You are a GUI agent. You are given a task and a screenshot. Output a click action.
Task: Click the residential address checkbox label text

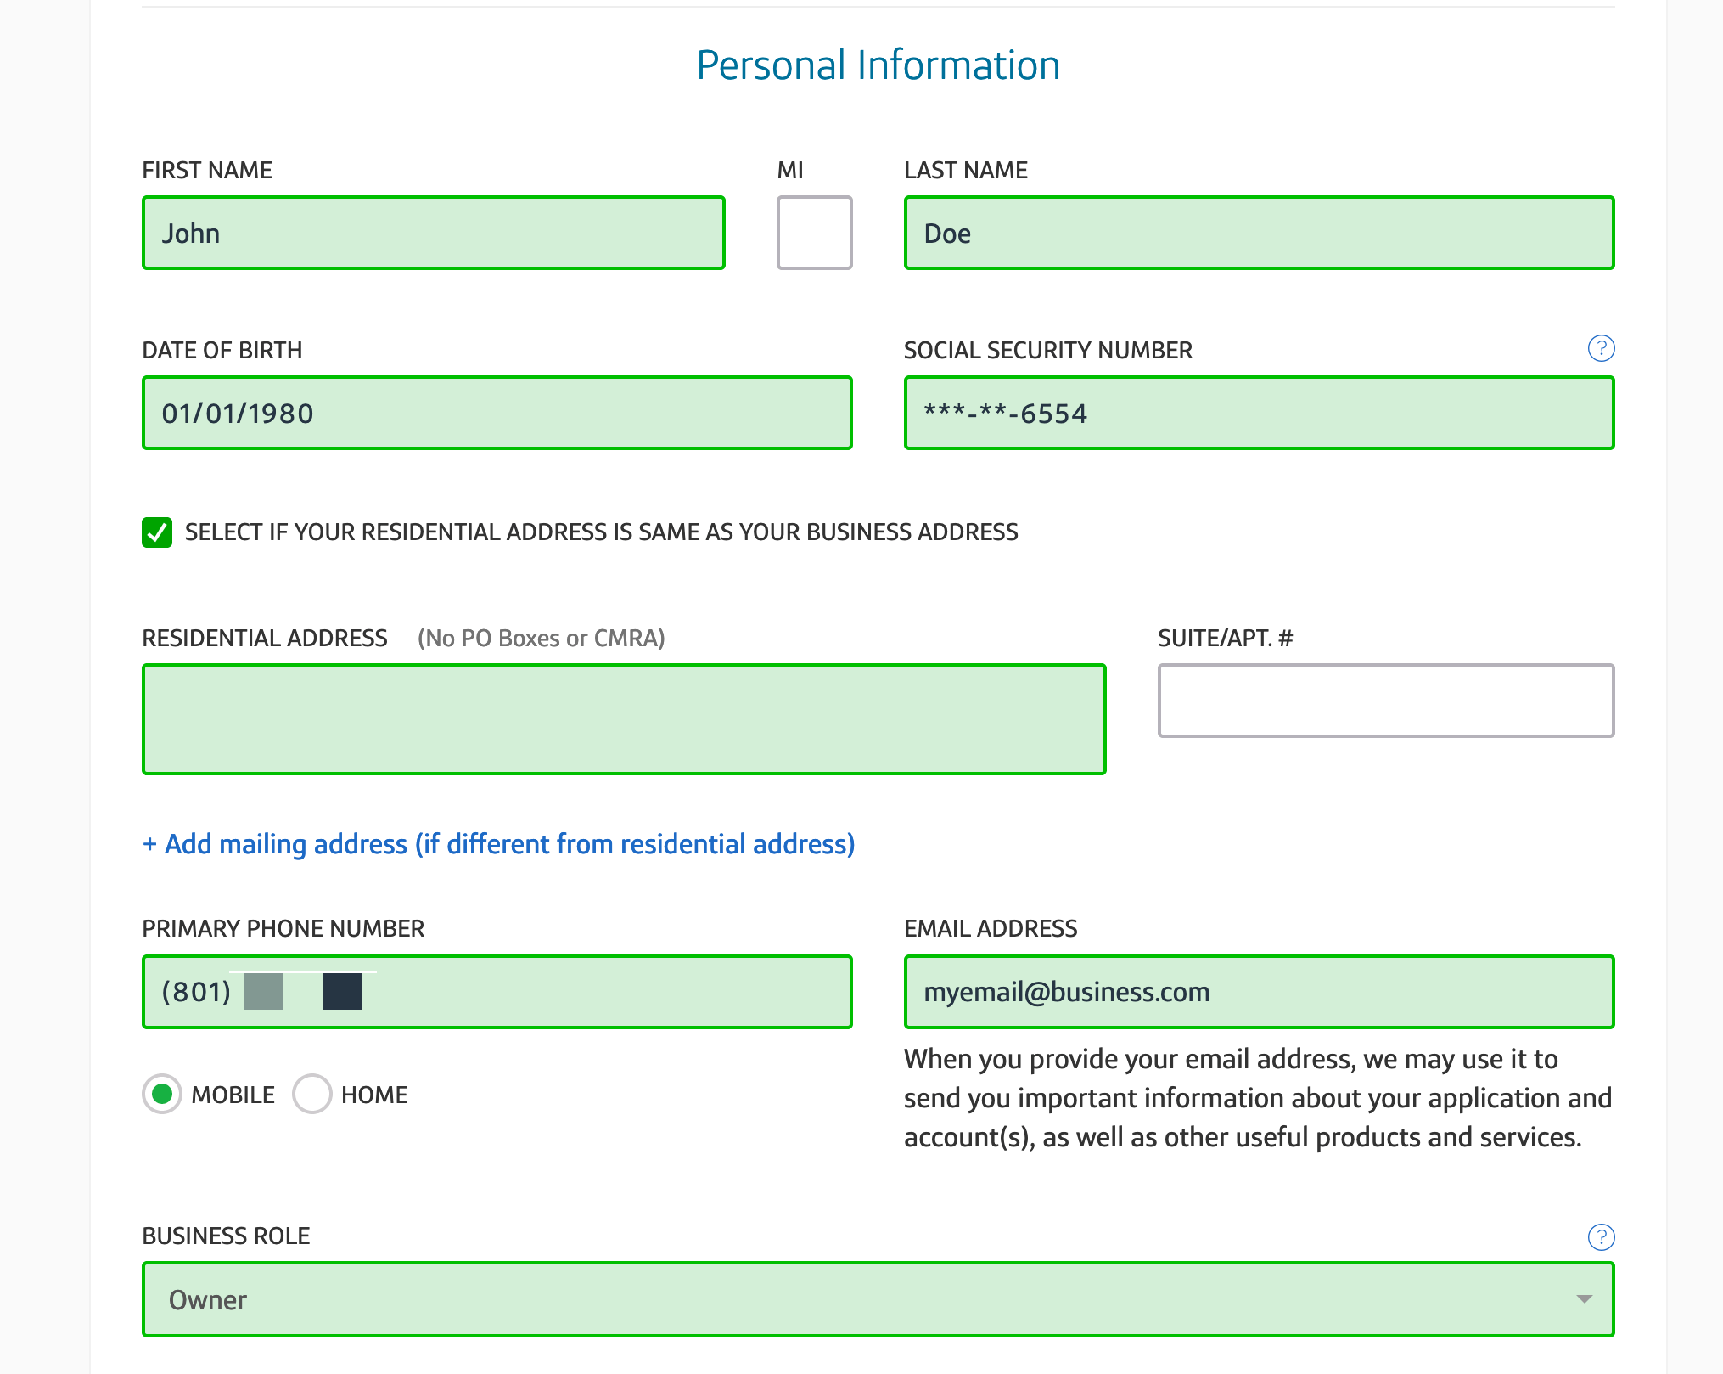602,532
